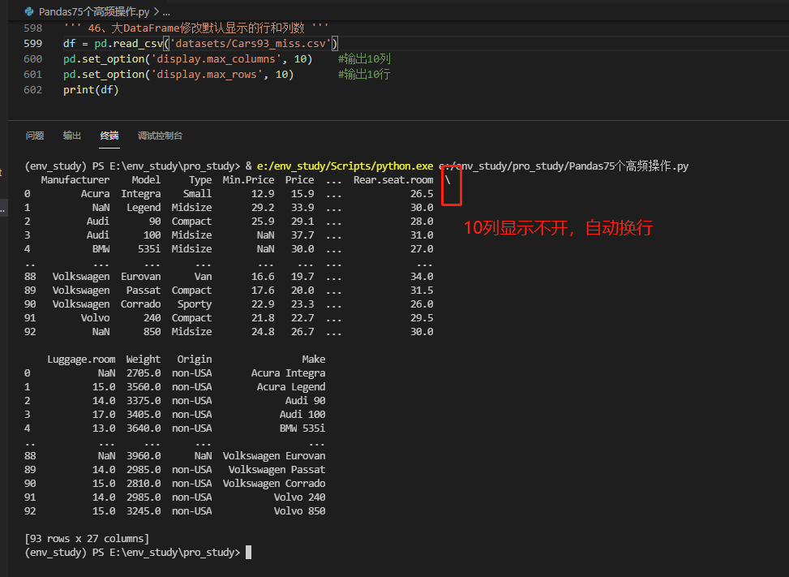Image resolution: width=789 pixels, height=577 pixels.
Task: Click the Volvo 240 make cell
Action: click(299, 497)
